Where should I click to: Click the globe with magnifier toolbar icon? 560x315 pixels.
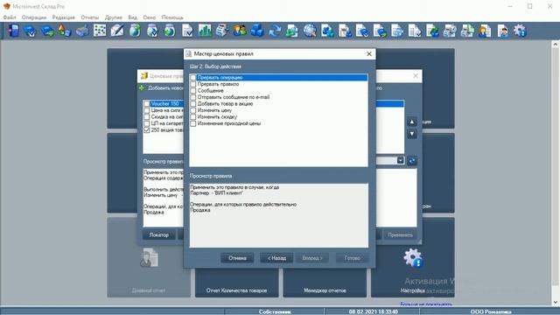pyautogui.click(x=310, y=31)
